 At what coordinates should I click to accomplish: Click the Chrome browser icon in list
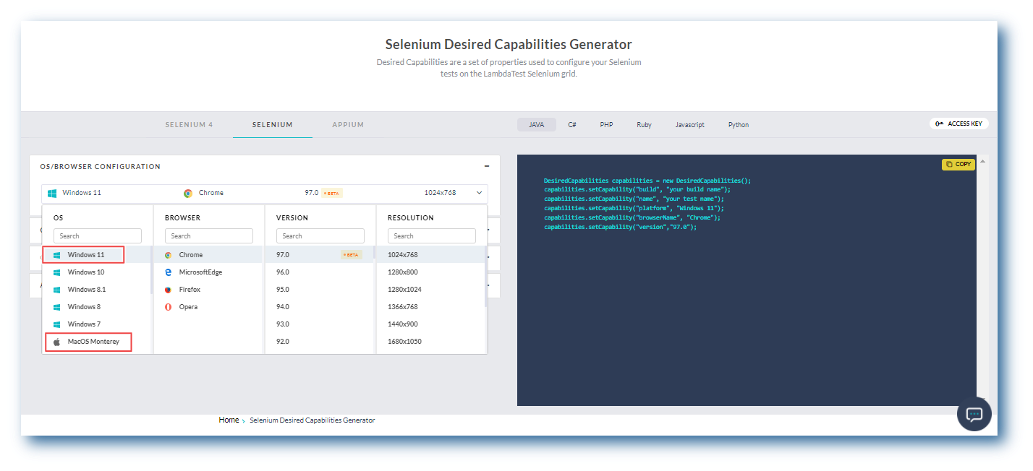(x=168, y=255)
